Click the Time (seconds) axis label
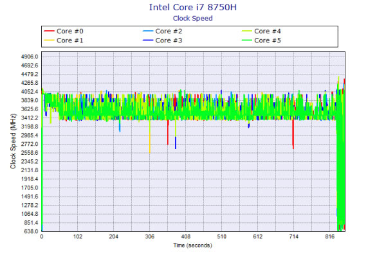The width and height of the screenshot is (386, 257). tap(192, 245)
